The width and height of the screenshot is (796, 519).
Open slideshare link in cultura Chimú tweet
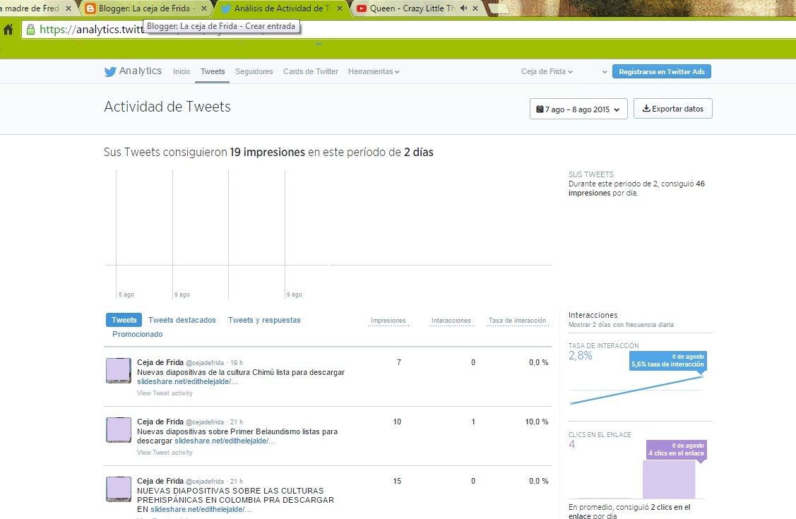pos(187,381)
